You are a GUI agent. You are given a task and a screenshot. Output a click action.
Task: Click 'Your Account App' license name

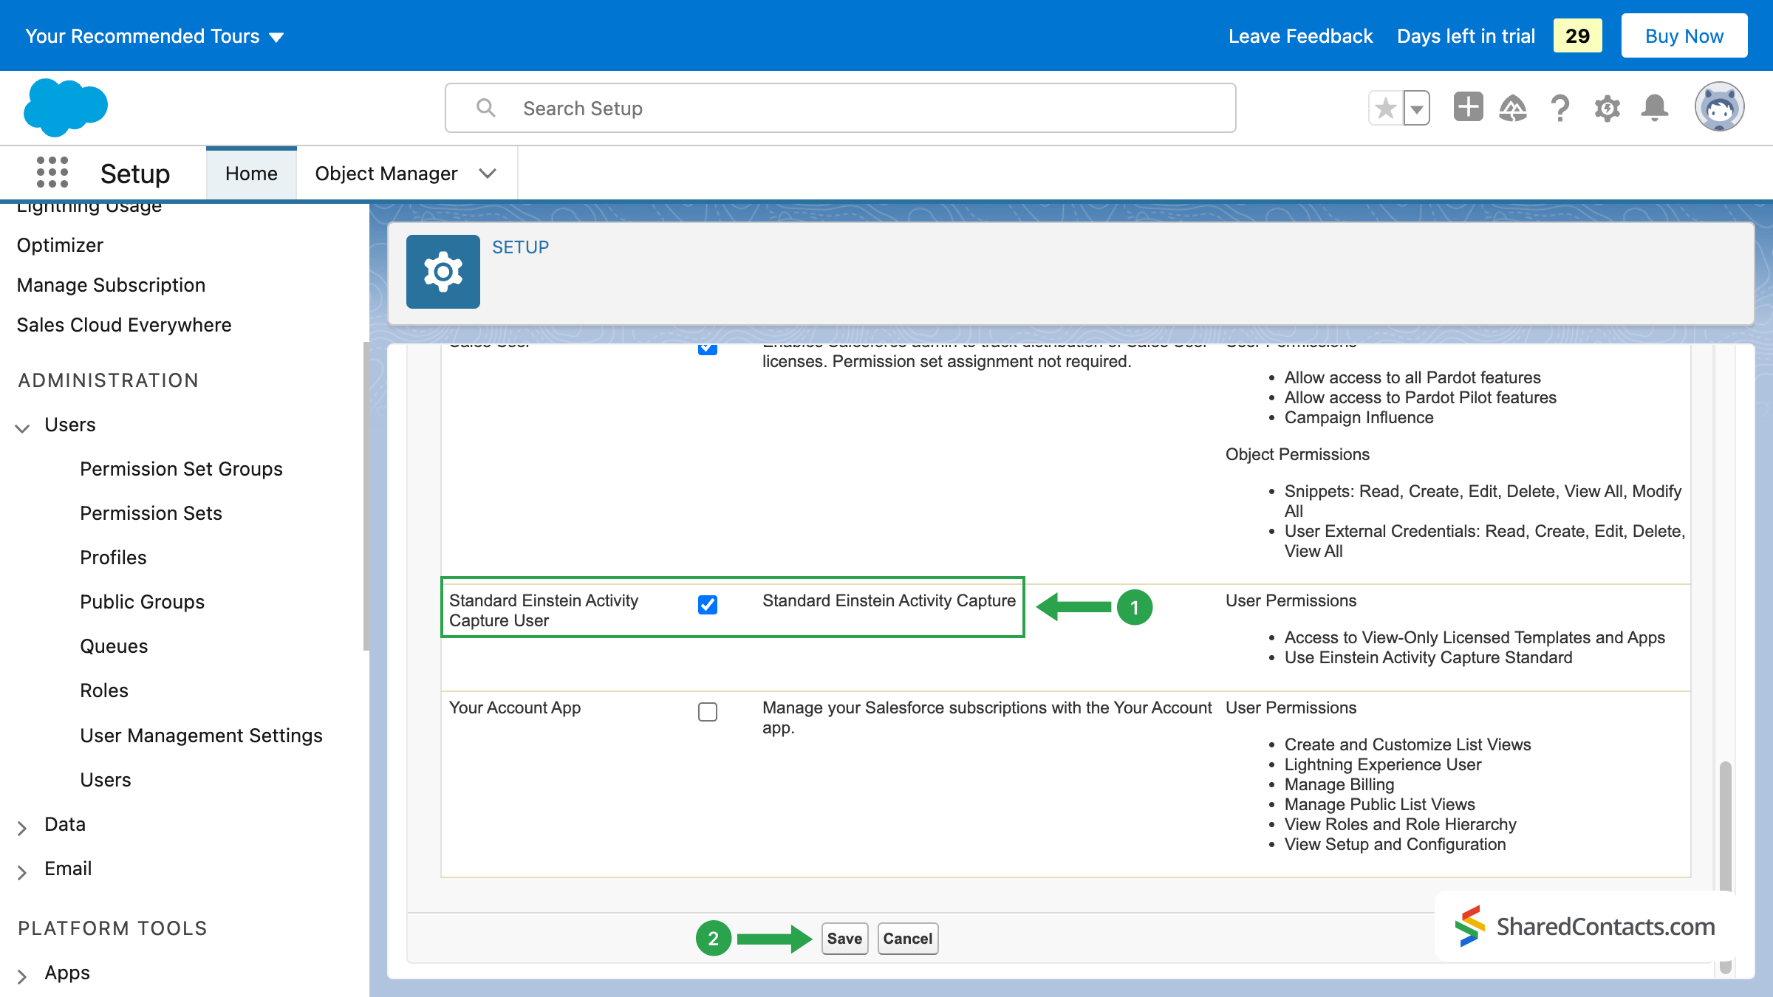point(515,708)
